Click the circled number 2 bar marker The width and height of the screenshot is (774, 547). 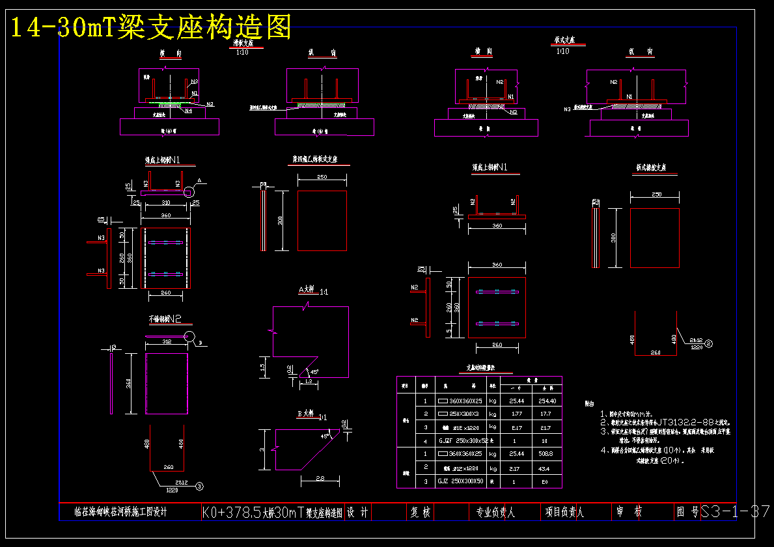(x=708, y=344)
